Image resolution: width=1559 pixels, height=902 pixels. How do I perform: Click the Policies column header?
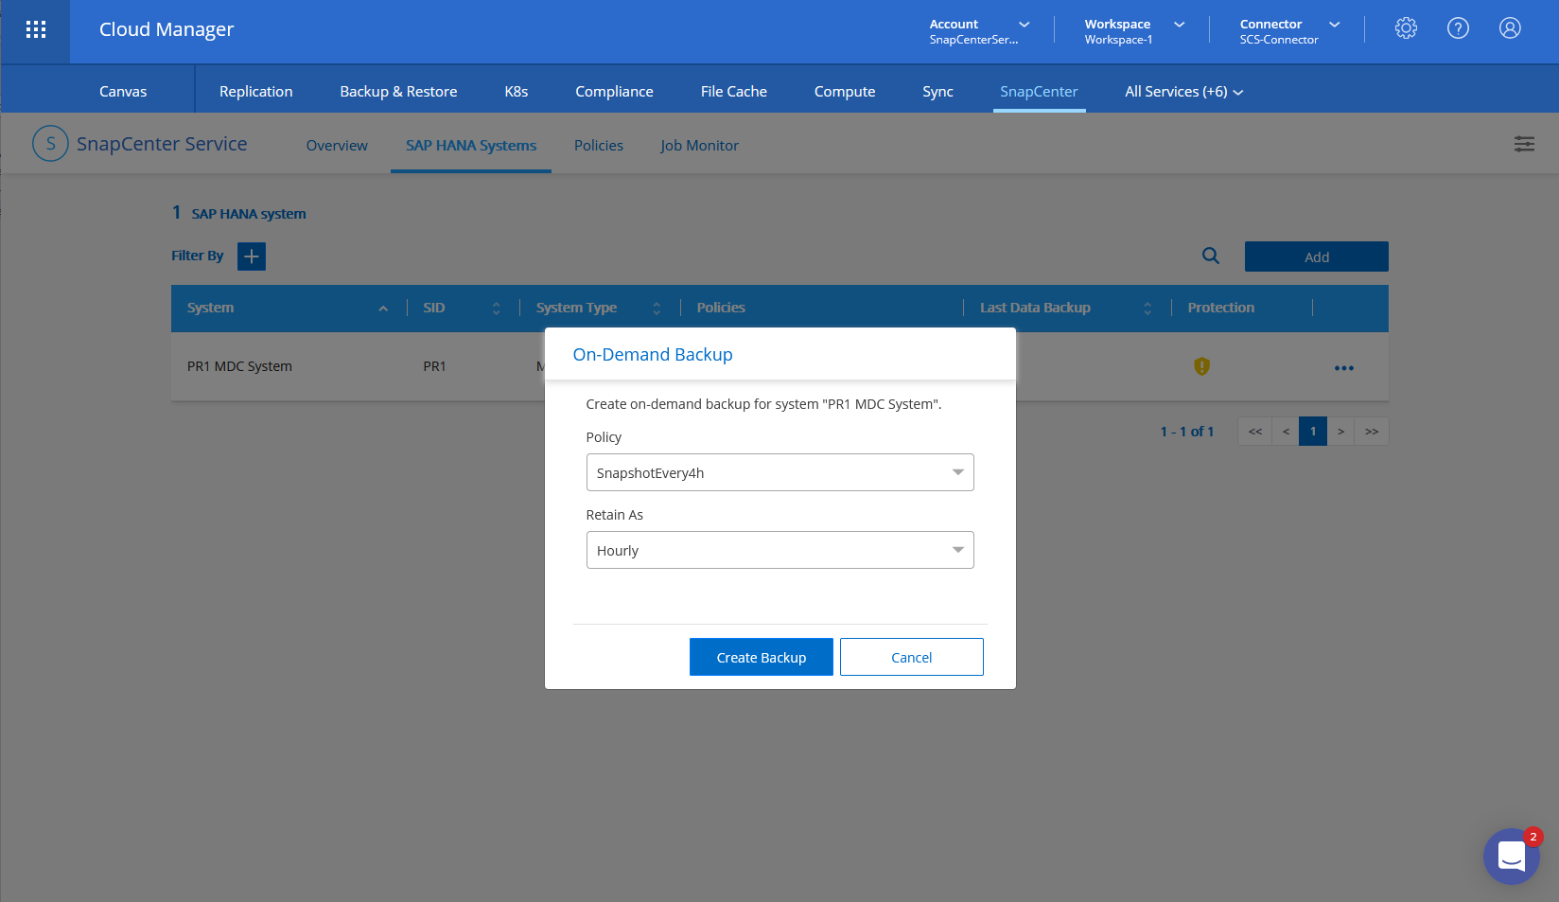point(721,308)
